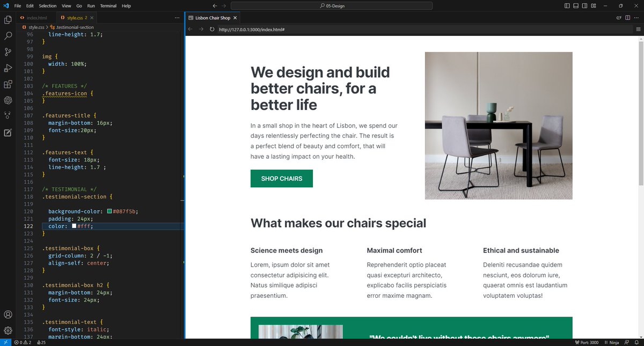This screenshot has height=346, width=644.
Task: Toggle the bottom panel layout
Action: pos(576,6)
